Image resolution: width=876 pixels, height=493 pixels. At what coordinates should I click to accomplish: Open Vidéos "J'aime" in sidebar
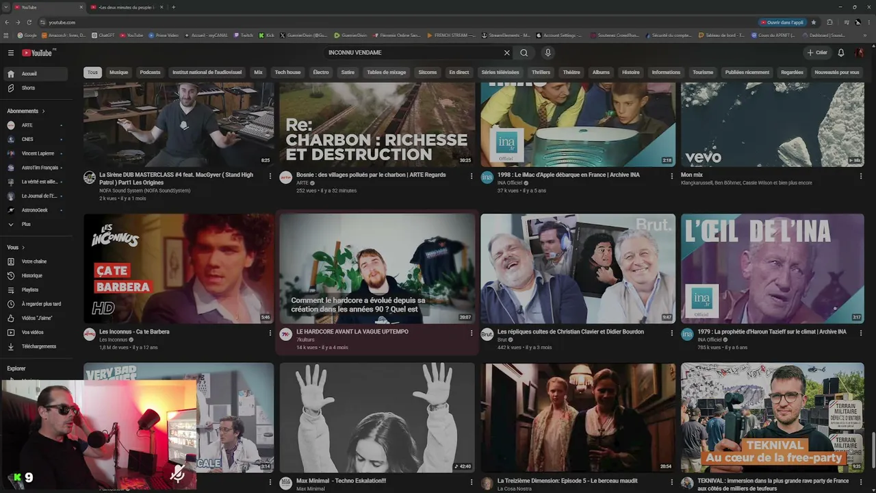37,318
